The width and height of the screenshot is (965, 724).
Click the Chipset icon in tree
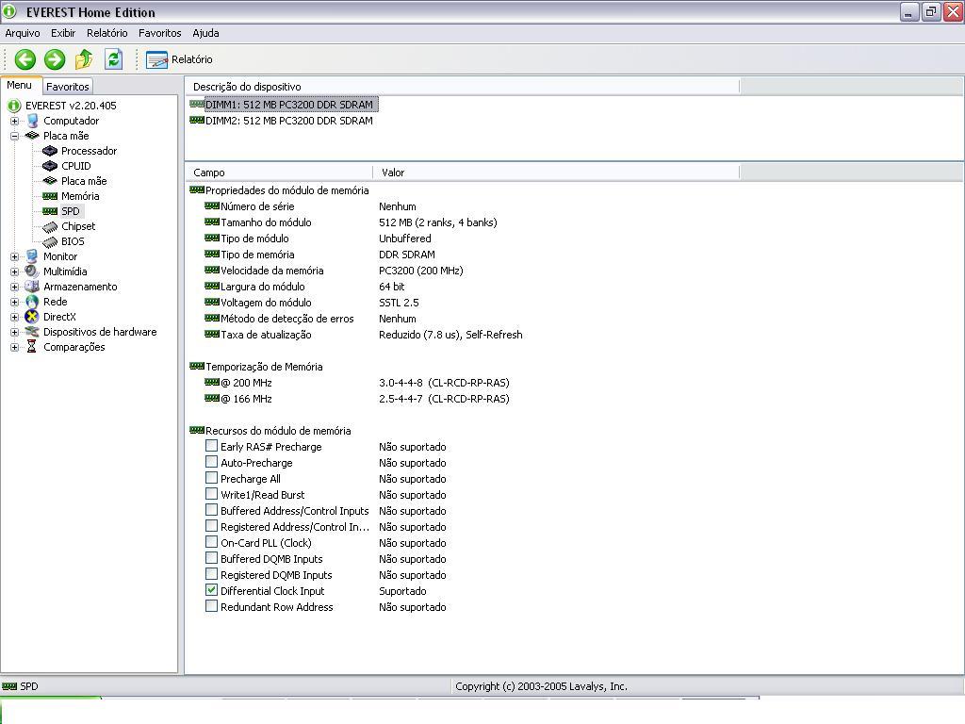point(50,226)
